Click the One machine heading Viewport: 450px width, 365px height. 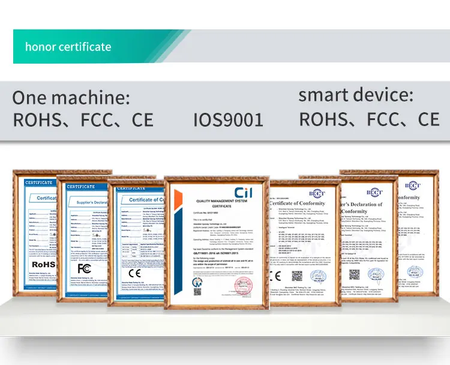(x=71, y=97)
